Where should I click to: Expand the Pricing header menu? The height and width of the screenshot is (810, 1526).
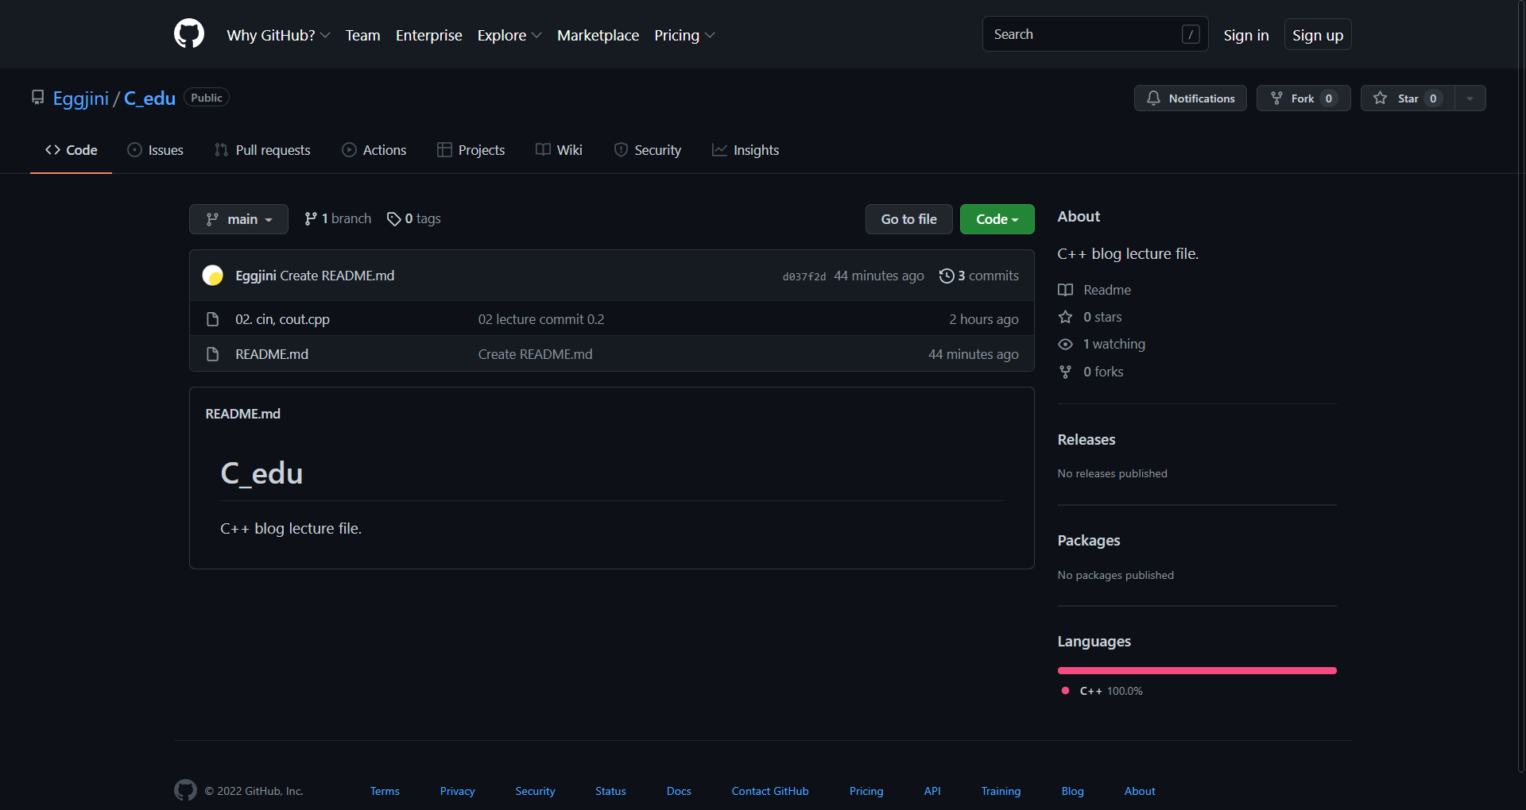[684, 35]
